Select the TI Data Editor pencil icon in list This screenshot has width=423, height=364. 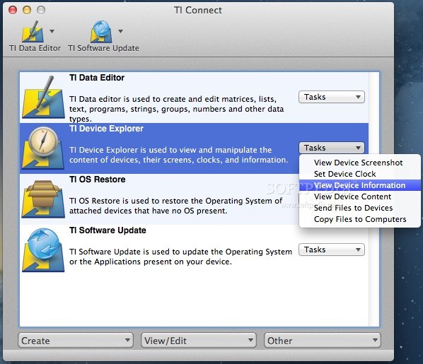(43, 97)
